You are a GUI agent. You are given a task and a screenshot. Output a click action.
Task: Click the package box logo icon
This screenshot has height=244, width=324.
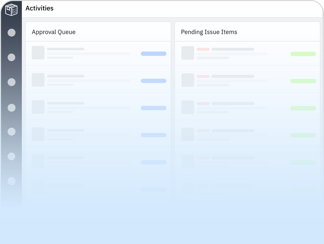11,10
